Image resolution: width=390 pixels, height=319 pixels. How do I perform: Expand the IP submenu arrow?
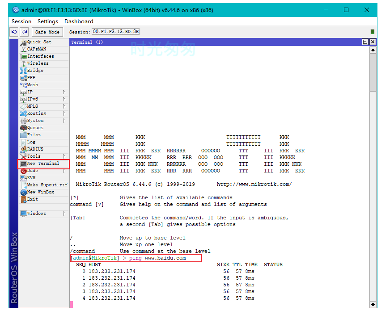(64, 92)
